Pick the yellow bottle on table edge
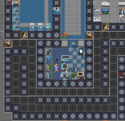125x121 pixels. (67, 70)
